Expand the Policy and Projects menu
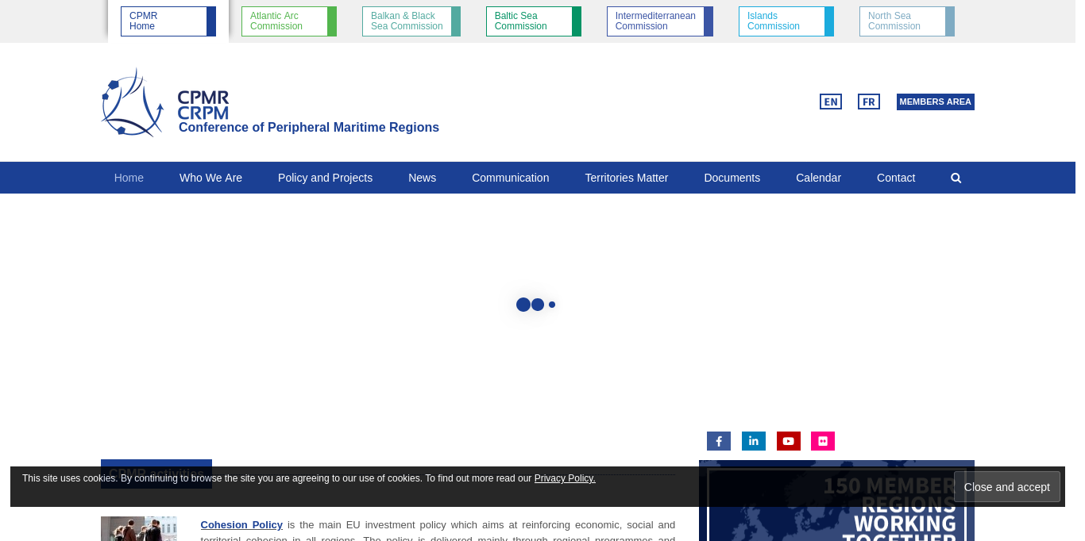This screenshot has height=541, width=1085. [x=325, y=178]
